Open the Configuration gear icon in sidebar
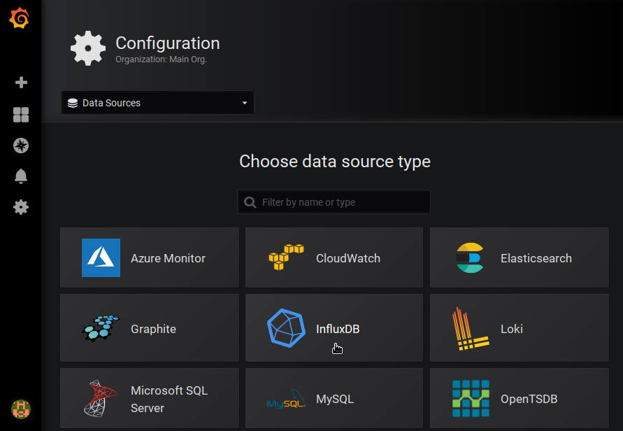 [x=21, y=207]
